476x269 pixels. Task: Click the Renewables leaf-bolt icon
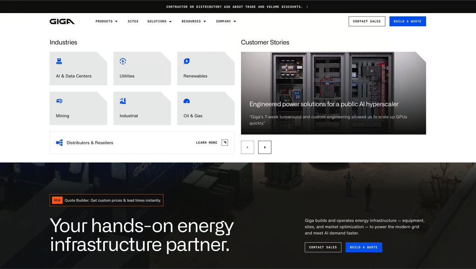187,62
